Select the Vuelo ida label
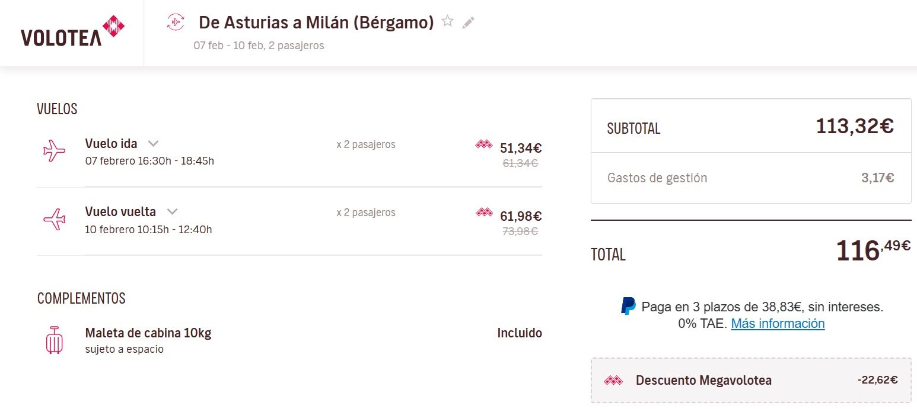 111,144
